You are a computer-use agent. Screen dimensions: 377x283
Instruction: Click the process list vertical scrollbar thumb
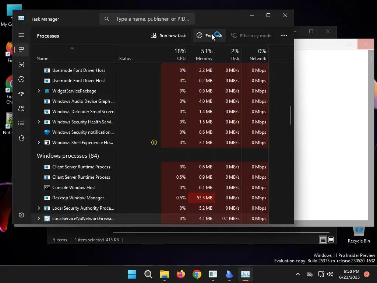(291, 115)
